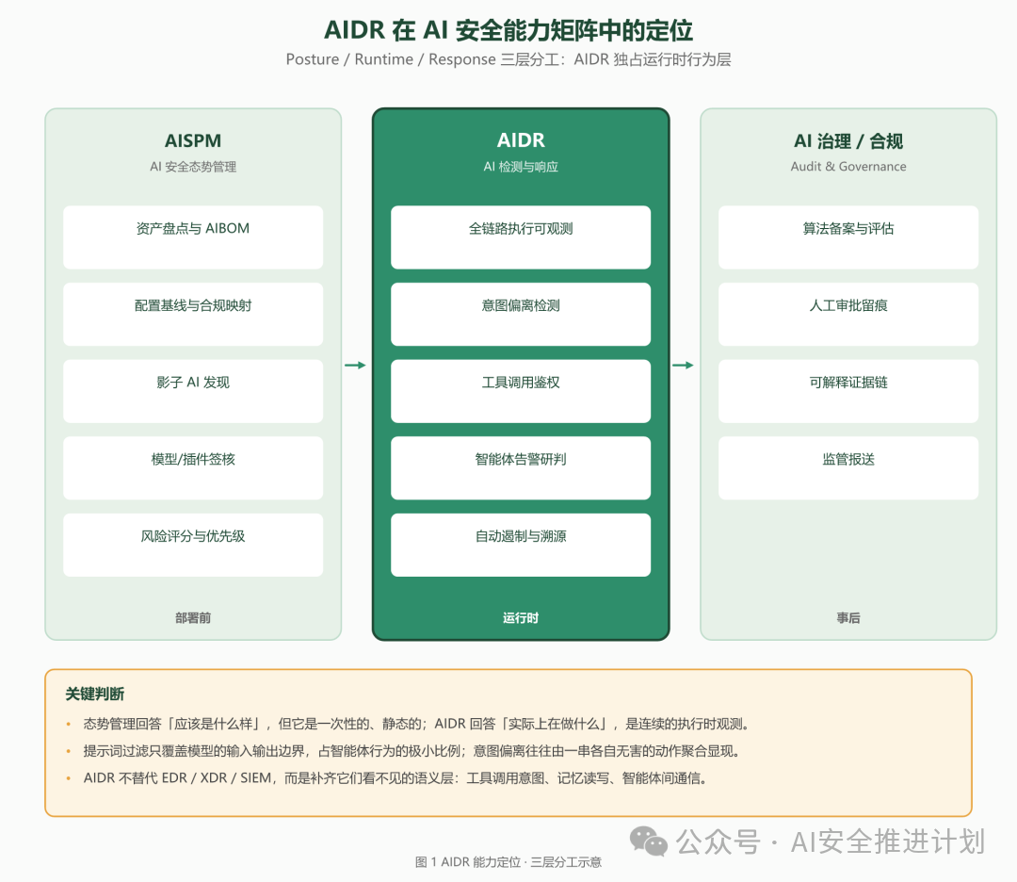Click the '全链路执行可观测' card
The image size is (1017, 882).
(x=521, y=237)
